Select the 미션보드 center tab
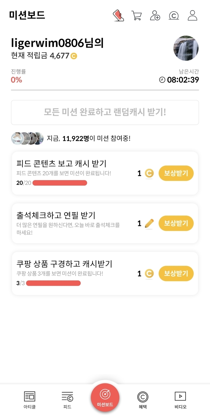The width and height of the screenshot is (210, 415). tap(105, 397)
